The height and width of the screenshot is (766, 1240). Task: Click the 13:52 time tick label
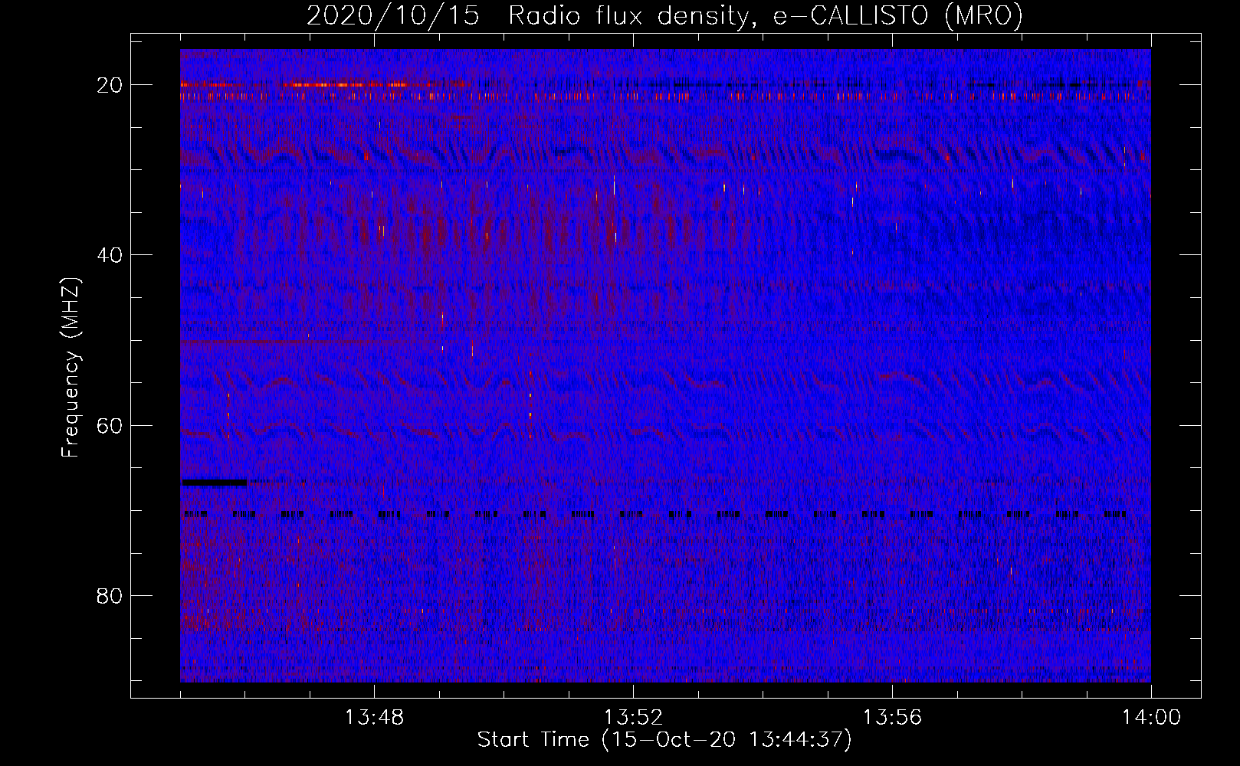click(633, 718)
